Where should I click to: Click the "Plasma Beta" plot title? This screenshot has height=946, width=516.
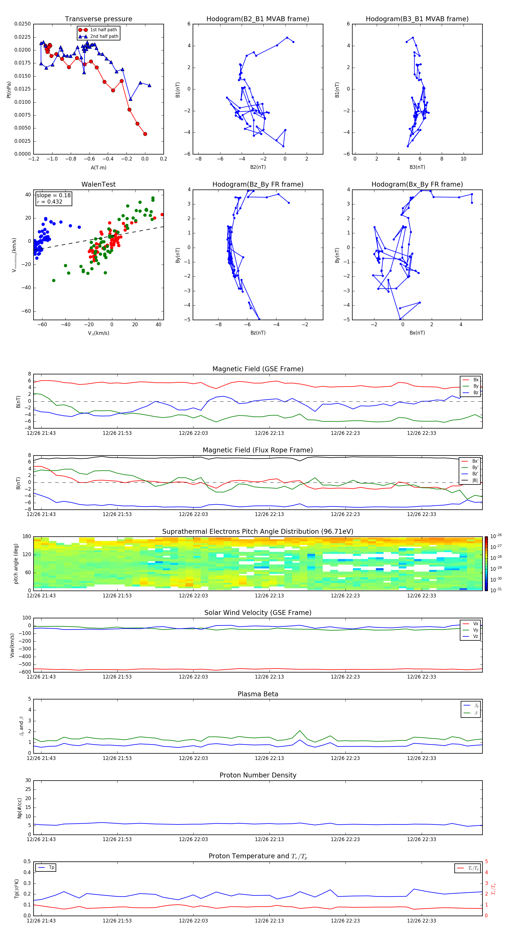[258, 694]
